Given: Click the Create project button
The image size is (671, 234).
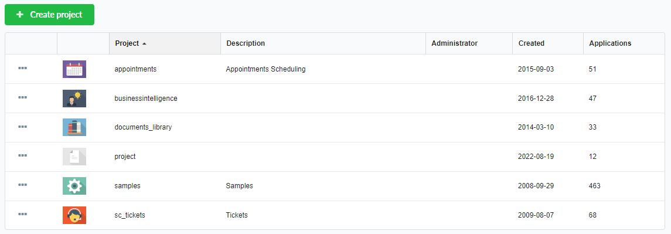Looking at the screenshot, I should 50,15.
